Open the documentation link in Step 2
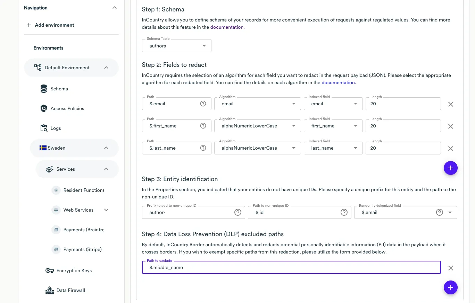475x303 pixels. click(x=338, y=82)
